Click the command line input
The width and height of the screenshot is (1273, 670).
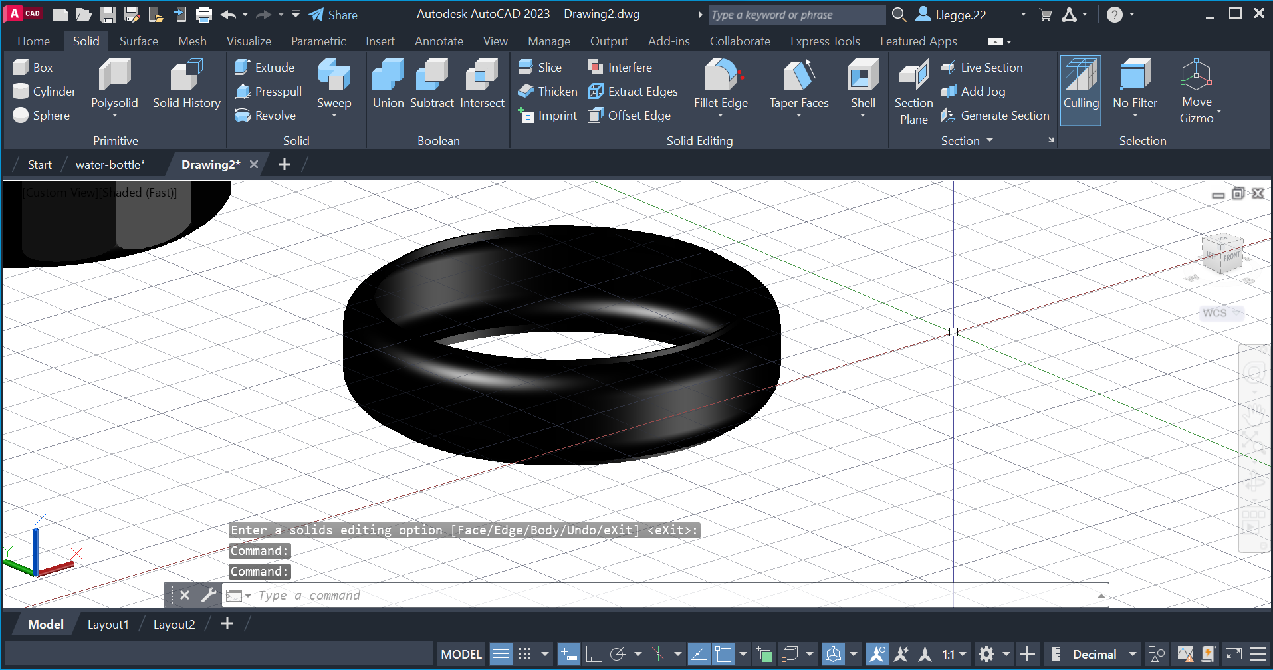tap(665, 595)
